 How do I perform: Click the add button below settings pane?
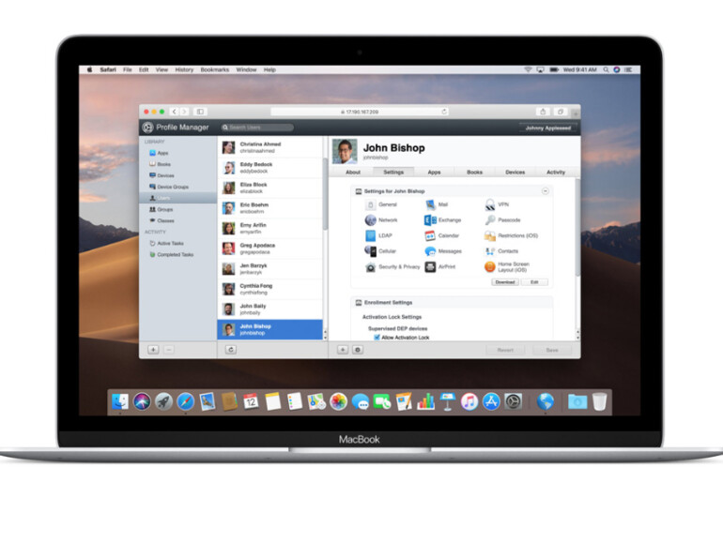pos(343,350)
